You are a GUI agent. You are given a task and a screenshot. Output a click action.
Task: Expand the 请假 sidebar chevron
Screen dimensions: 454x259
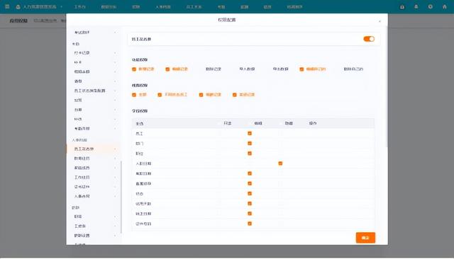(115, 81)
